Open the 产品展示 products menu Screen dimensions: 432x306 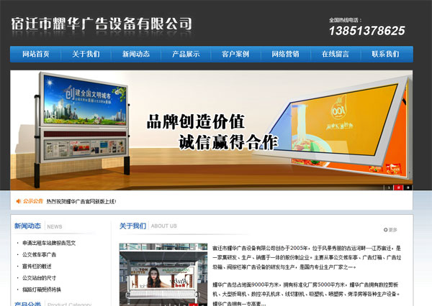[x=186, y=54]
